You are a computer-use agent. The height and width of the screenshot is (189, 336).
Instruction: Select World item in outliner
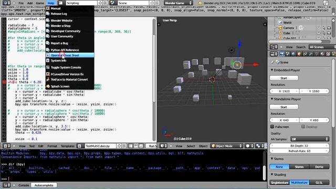click(x=287, y=23)
